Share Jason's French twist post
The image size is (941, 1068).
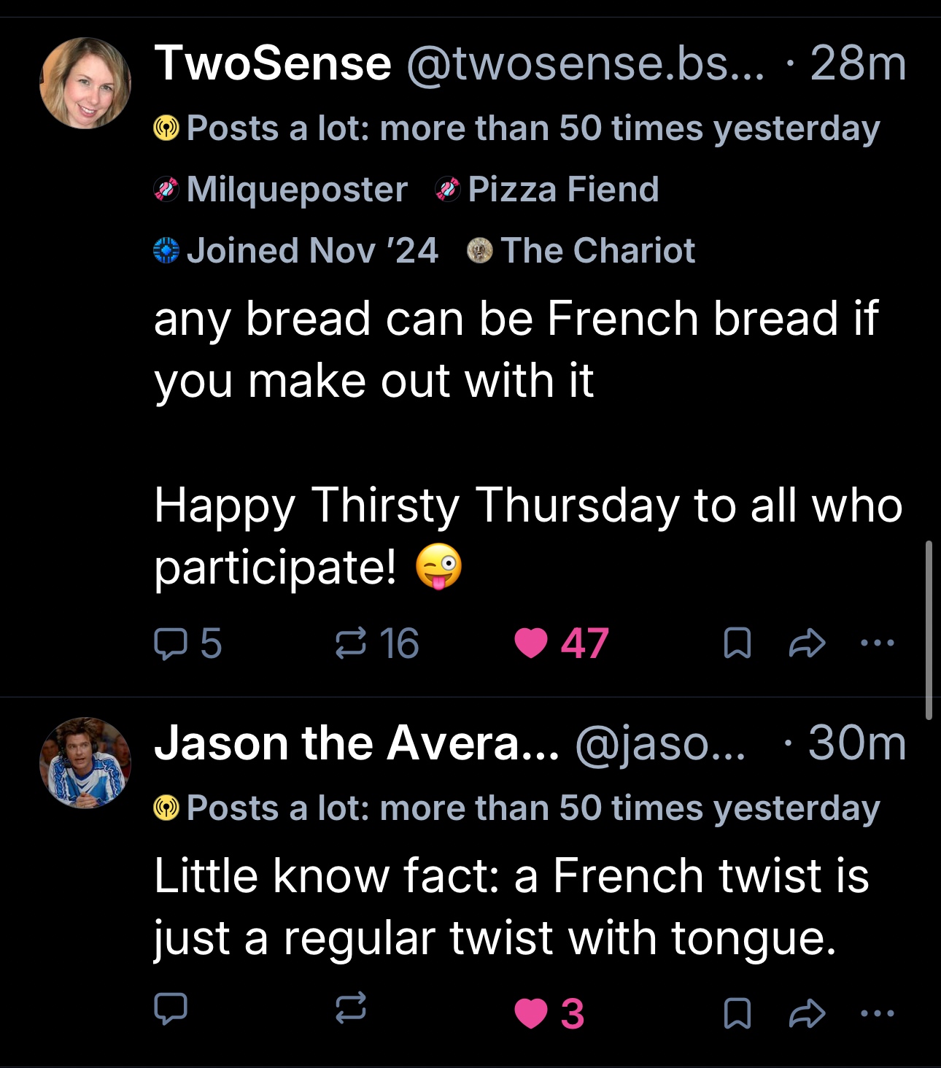(x=807, y=1013)
